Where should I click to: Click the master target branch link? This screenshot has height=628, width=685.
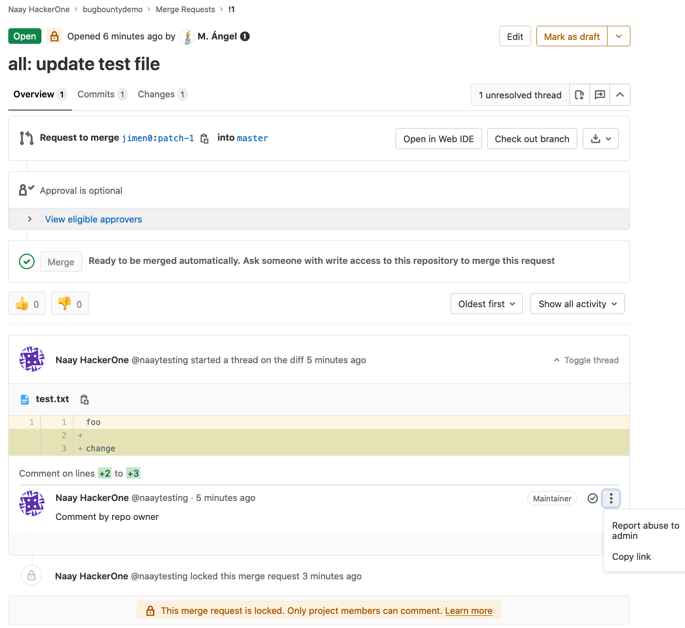(252, 138)
